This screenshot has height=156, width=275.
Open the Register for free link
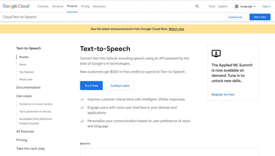(x=223, y=94)
